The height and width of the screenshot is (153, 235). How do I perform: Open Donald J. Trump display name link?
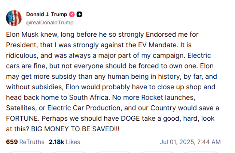pyautogui.click(x=47, y=14)
